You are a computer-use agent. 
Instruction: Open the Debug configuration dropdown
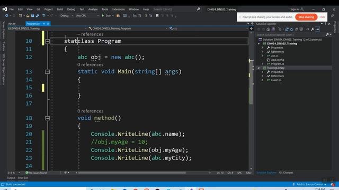pyautogui.click(x=66, y=15)
